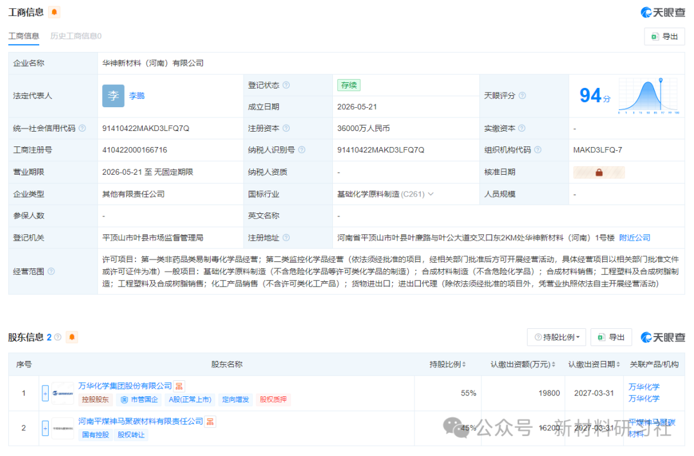Open 万华化学集团股份有限公司 shareholder link
This screenshot has width=694, height=456.
[x=125, y=386]
